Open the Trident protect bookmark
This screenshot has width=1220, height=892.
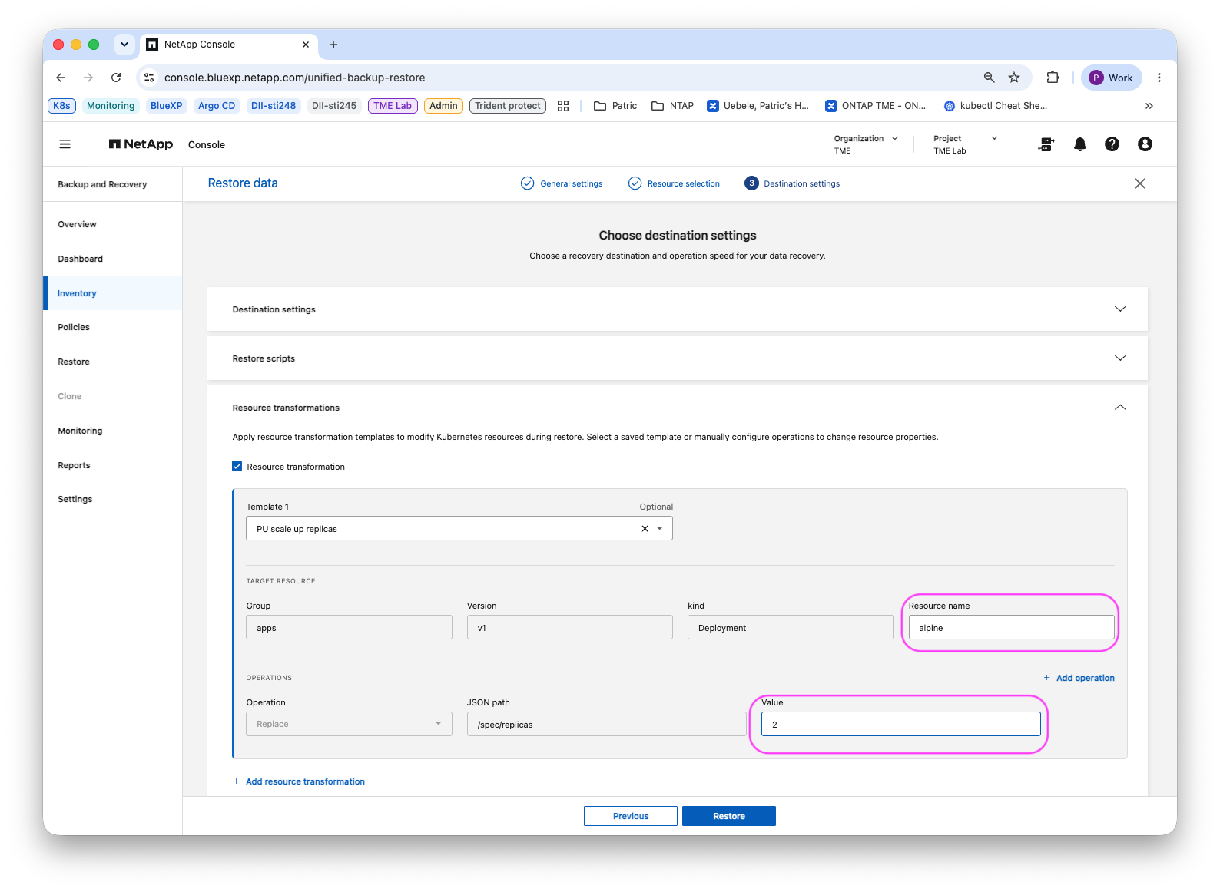tap(508, 106)
